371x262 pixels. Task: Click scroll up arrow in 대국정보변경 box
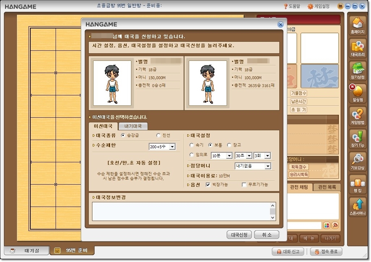pos(272,205)
